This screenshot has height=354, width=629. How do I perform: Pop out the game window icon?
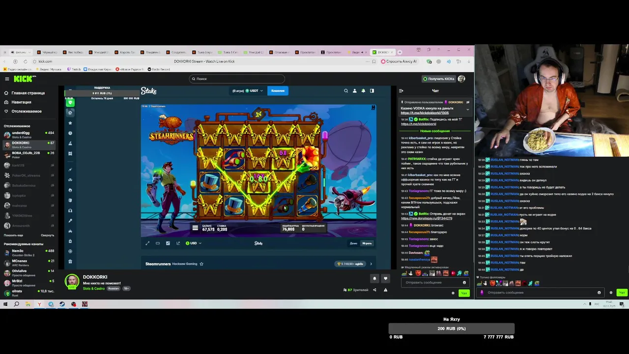(178, 243)
